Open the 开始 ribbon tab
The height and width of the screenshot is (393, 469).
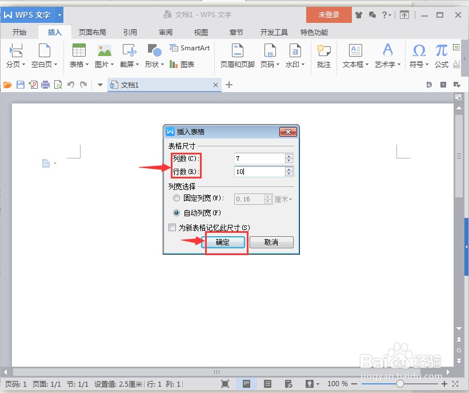point(19,33)
